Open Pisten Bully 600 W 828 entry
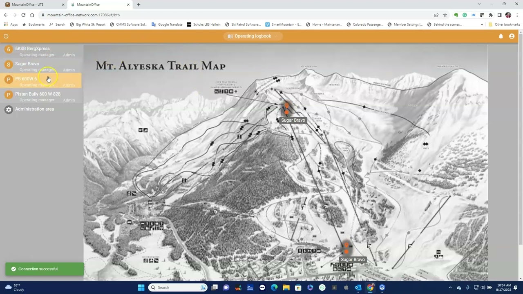523x294 pixels. tap(41, 96)
